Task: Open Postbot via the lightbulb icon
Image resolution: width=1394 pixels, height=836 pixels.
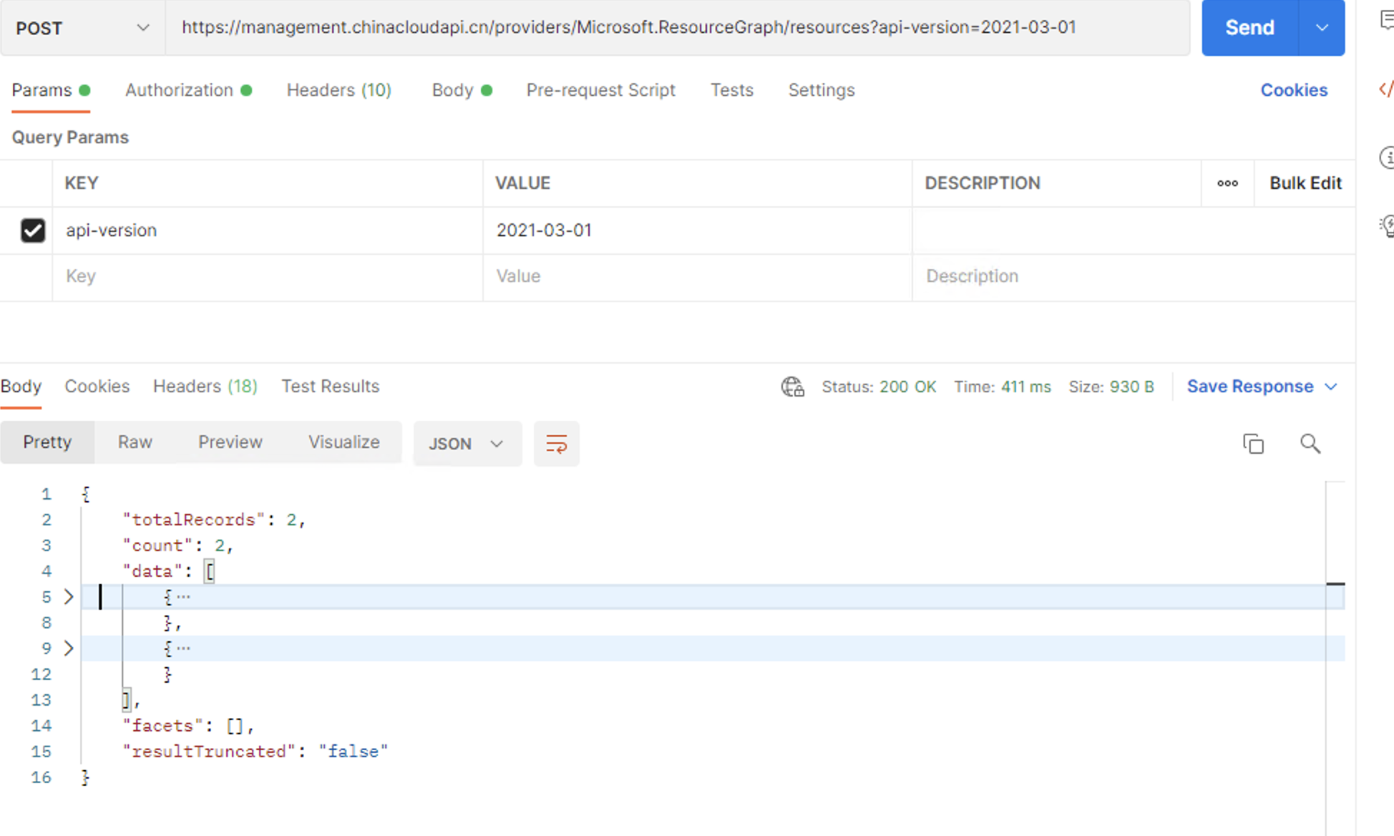Action: click(1388, 225)
